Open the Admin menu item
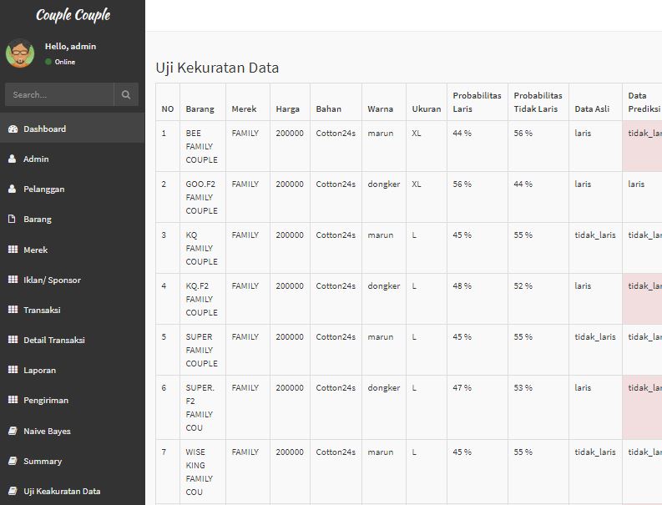Viewport: 662px width, 505px height. (x=72, y=159)
